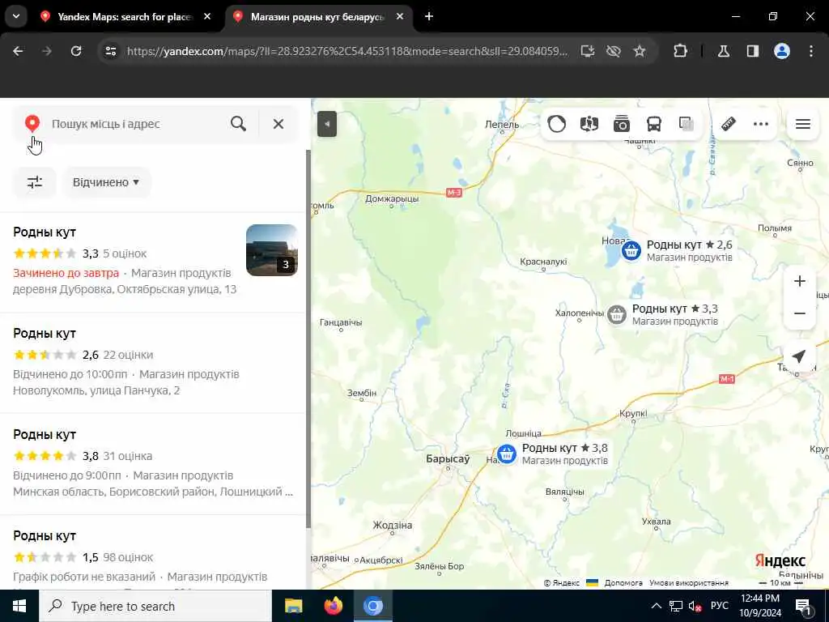Click the browser address bar URL
The image size is (829, 622).
point(347,51)
